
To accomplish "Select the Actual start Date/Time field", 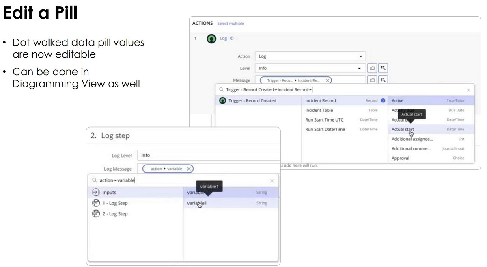I will click(x=403, y=129).
